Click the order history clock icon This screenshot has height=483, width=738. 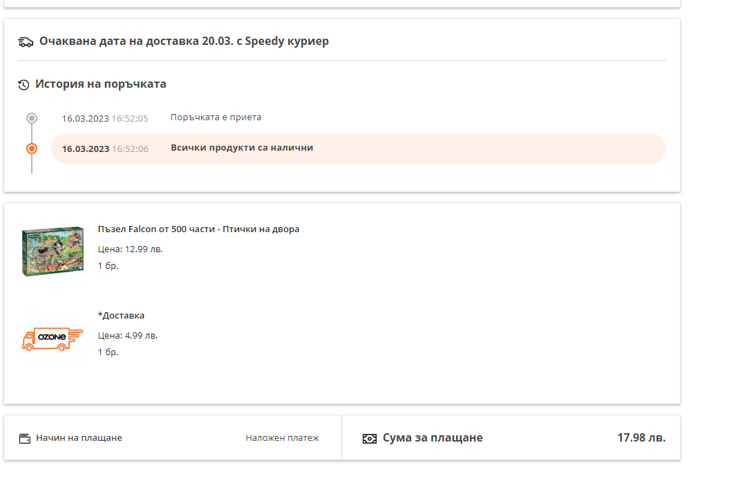point(23,85)
